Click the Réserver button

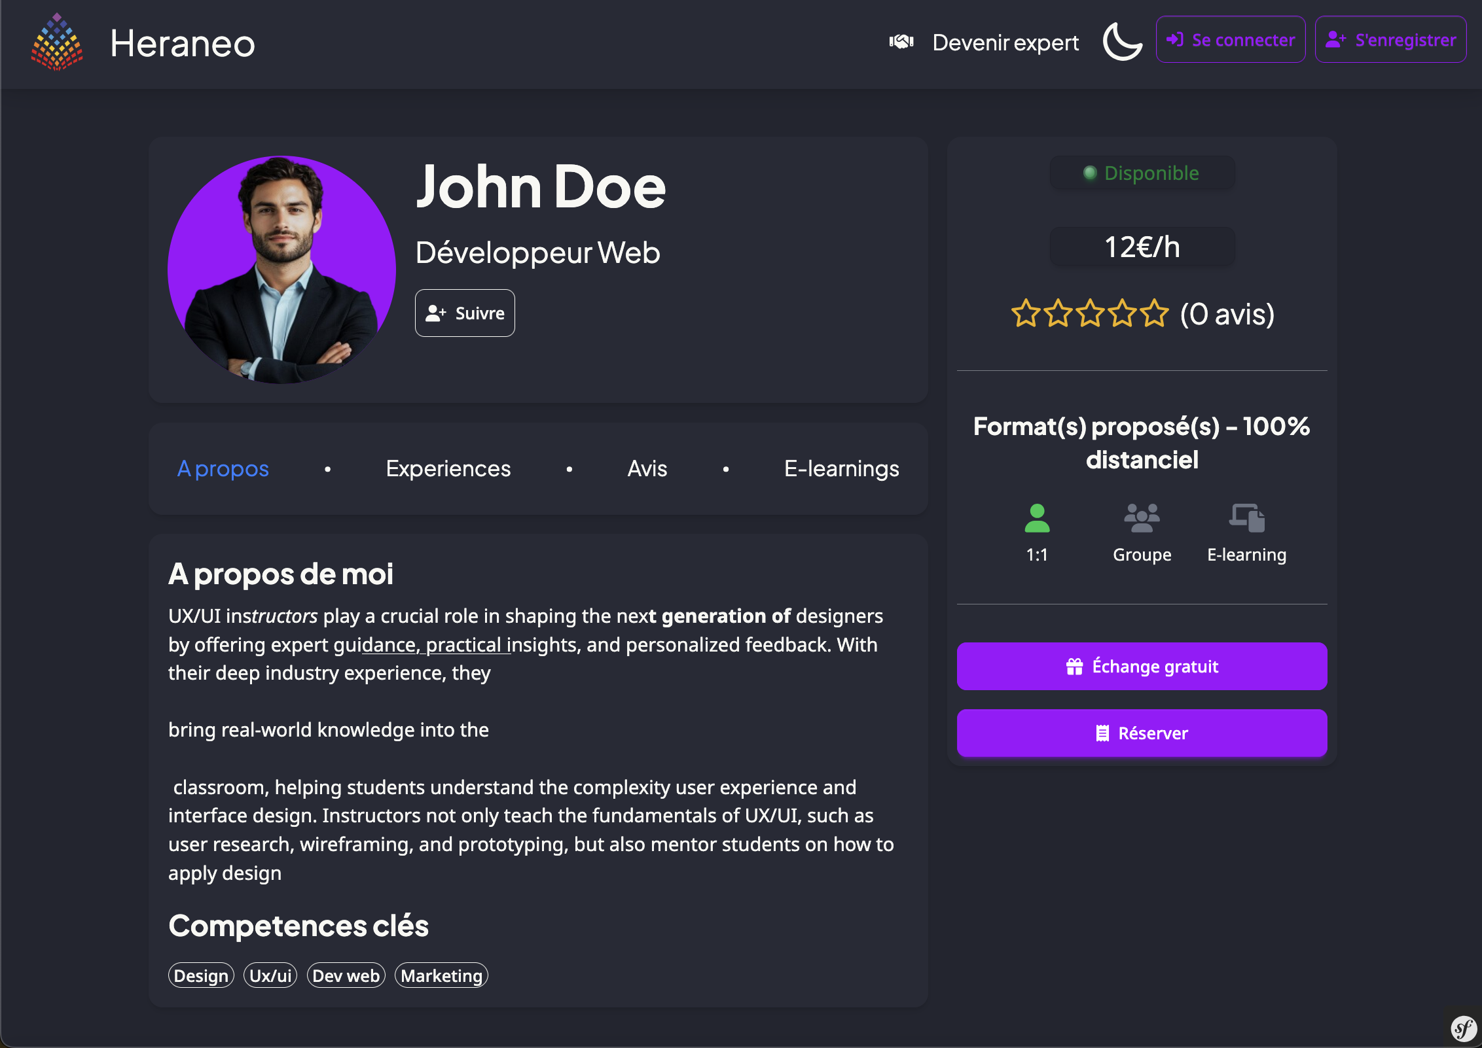(1142, 733)
